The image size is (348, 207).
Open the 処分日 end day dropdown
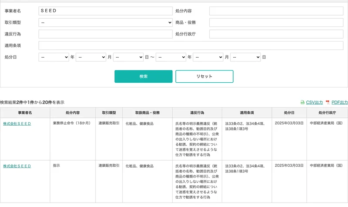[245, 57]
